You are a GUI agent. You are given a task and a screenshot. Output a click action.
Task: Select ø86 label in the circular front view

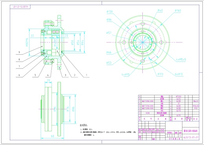(109, 20)
